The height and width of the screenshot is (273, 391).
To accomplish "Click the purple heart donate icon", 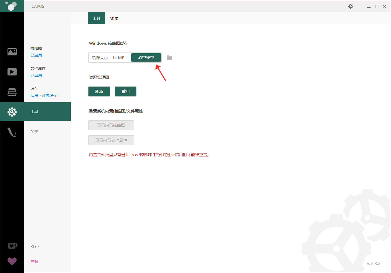I will click(x=12, y=261).
